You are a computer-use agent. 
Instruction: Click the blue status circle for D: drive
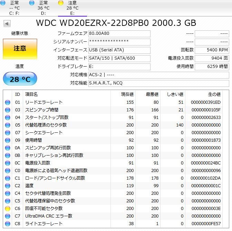pos(32,3)
